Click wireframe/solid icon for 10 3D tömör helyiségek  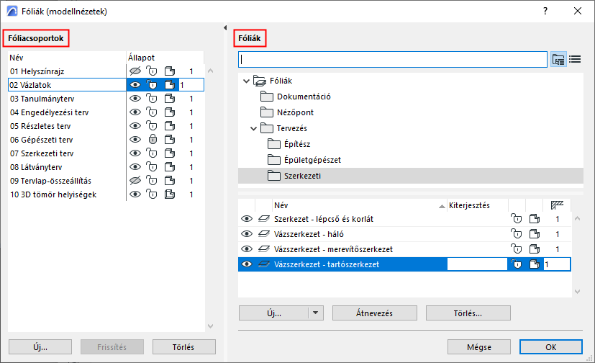[x=169, y=194]
